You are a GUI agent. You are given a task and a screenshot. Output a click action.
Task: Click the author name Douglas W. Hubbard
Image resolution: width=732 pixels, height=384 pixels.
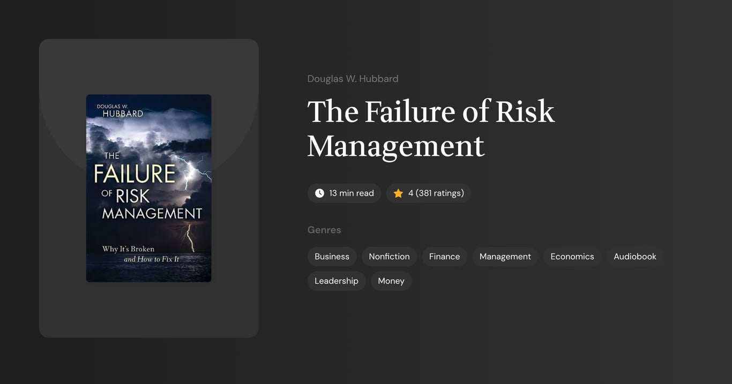point(353,78)
